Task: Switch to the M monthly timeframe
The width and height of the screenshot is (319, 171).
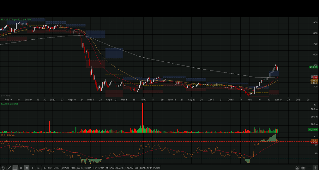Action: [x=38, y=168]
